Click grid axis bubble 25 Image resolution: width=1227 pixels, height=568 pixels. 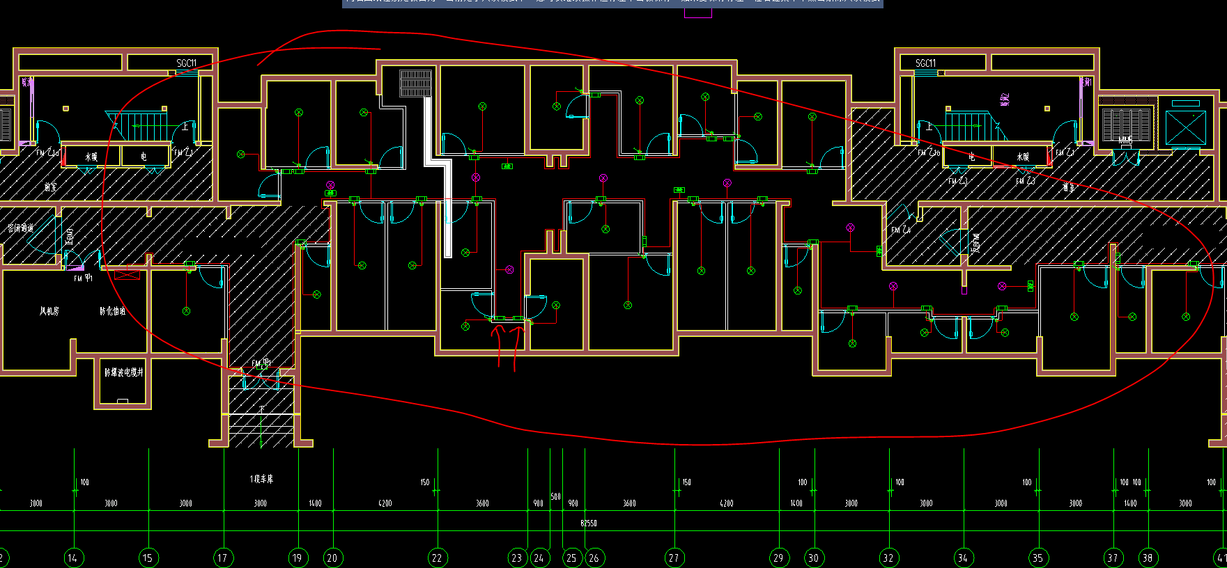point(572,558)
